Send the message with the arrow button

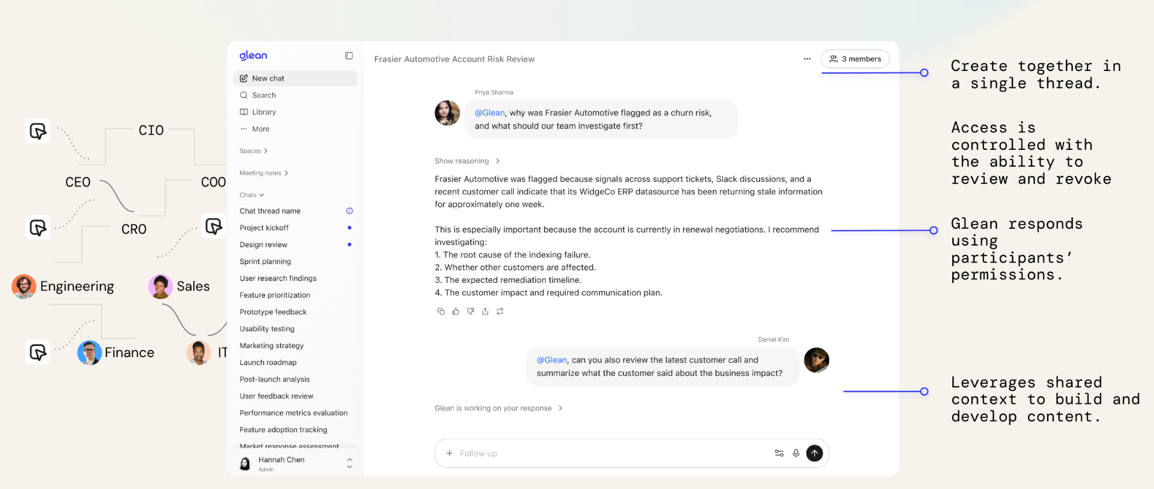coord(814,453)
